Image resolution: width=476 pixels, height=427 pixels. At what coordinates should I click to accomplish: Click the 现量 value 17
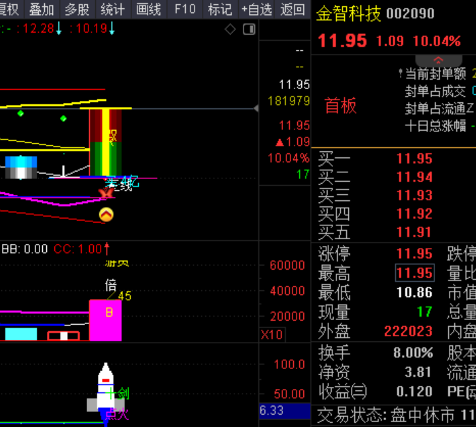coord(424,312)
